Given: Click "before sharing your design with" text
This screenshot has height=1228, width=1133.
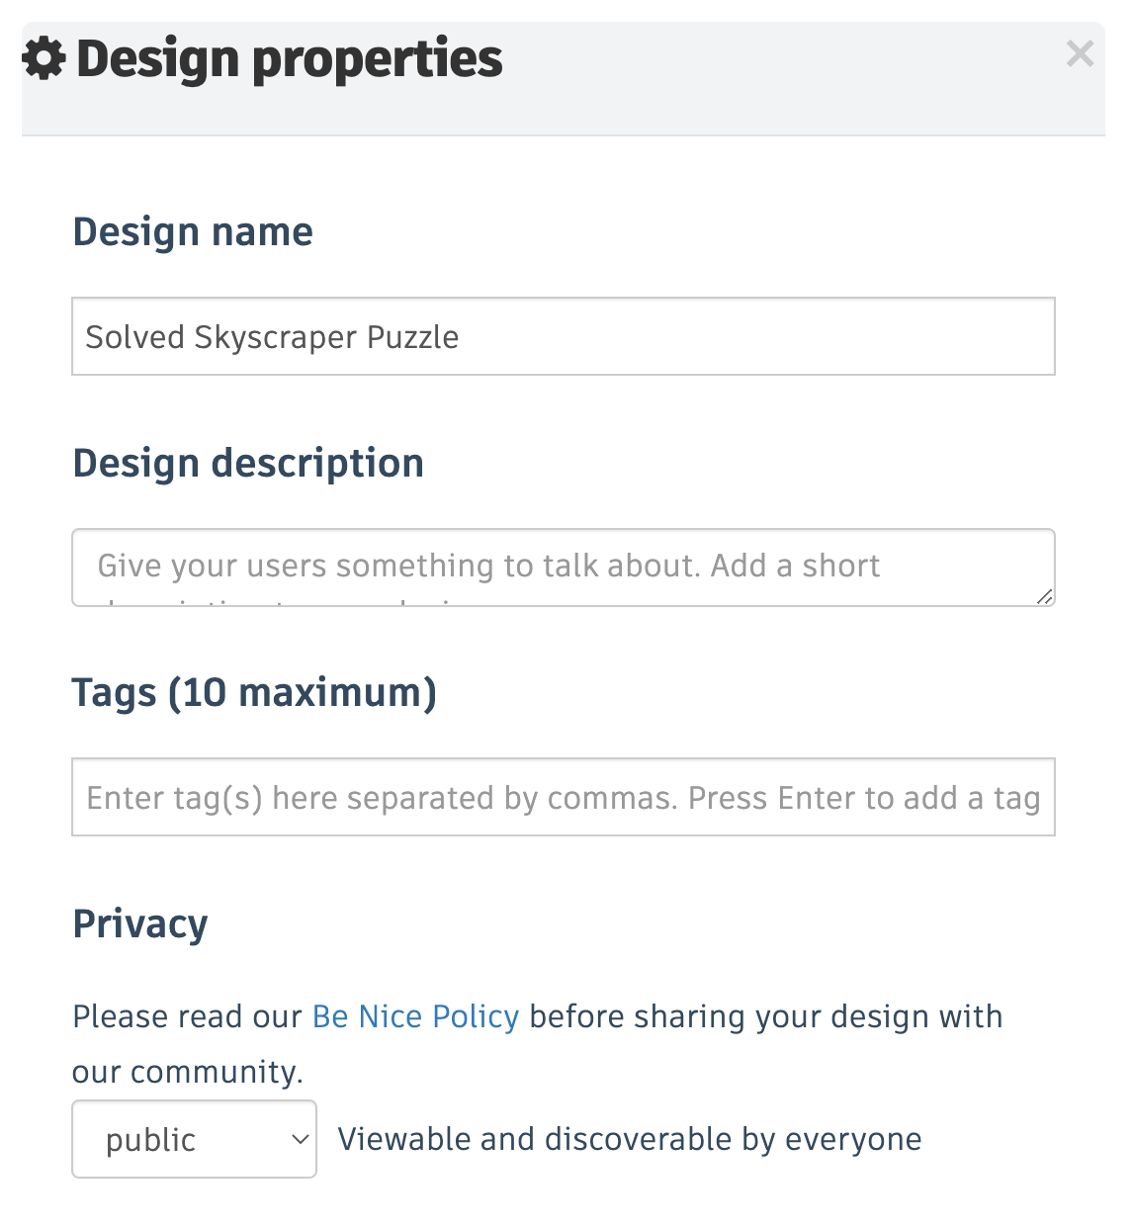Looking at the screenshot, I should [x=766, y=1016].
